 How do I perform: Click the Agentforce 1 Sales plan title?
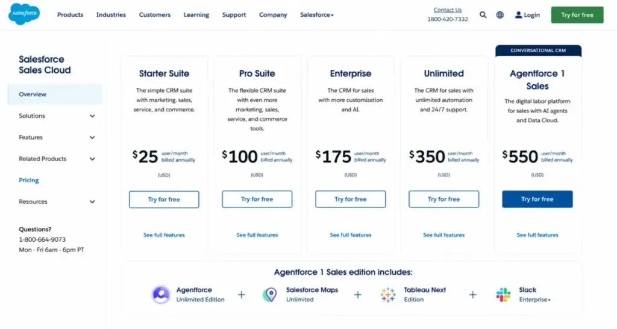[537, 80]
